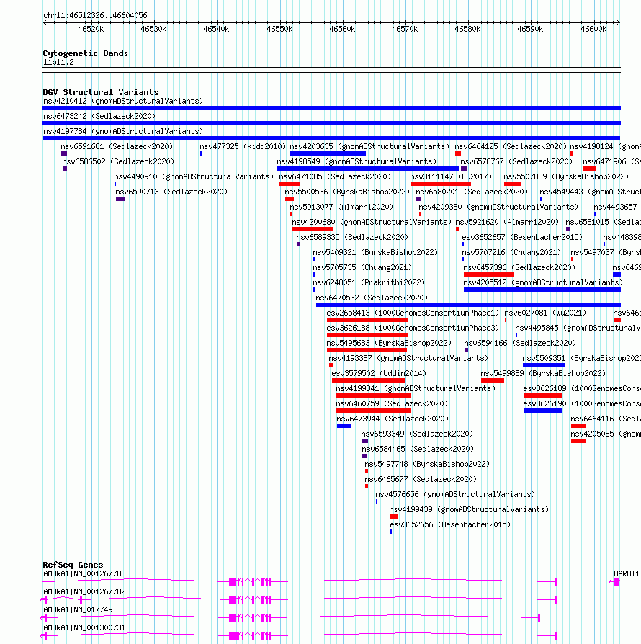641x644 pixels.
Task: Click the blue bar under nsv4198549
Action: point(368,169)
